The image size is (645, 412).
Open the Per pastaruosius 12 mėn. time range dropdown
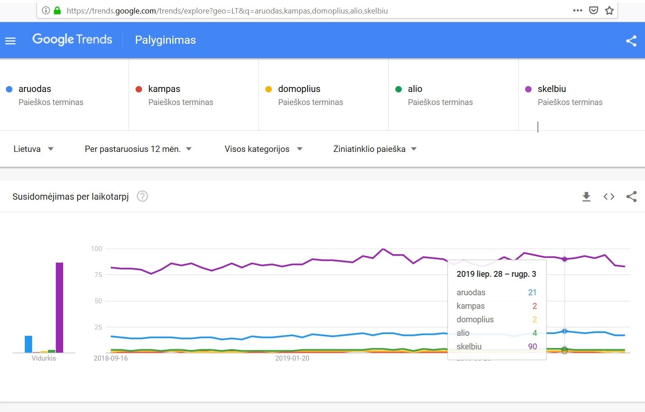(138, 149)
